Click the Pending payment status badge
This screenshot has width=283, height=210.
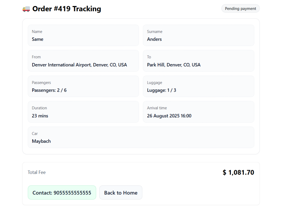pos(240,9)
